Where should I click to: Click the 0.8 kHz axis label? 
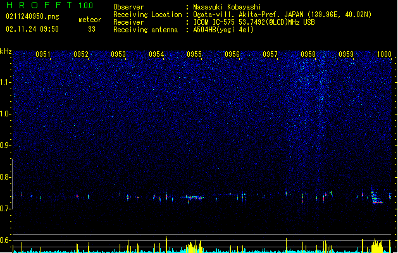(x=6, y=177)
